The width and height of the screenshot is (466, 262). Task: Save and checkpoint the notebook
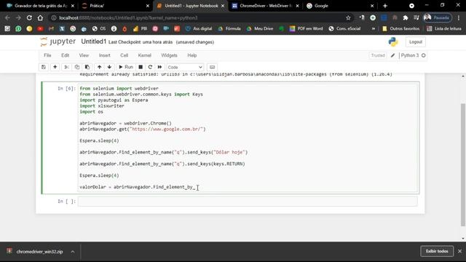point(44,67)
